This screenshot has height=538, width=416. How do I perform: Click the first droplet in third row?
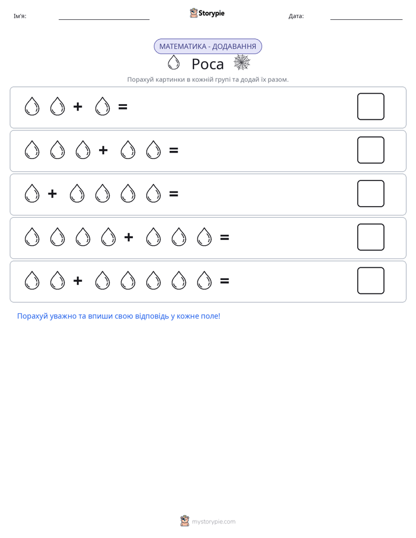pos(32,193)
